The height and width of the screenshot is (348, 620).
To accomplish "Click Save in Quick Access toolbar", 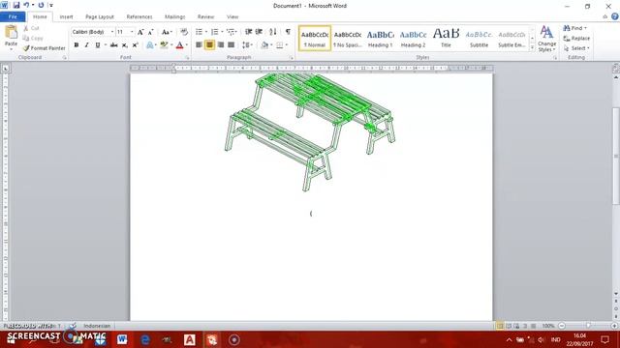I will coord(16,5).
